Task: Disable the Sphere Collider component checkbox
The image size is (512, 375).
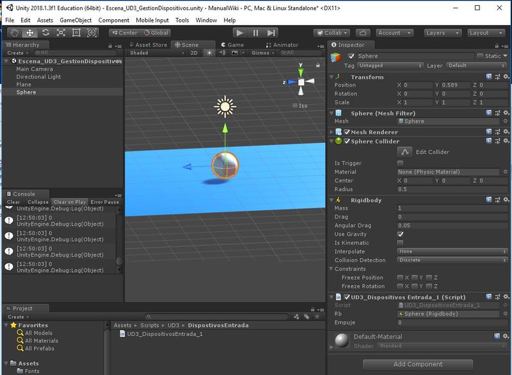Action: (x=347, y=141)
